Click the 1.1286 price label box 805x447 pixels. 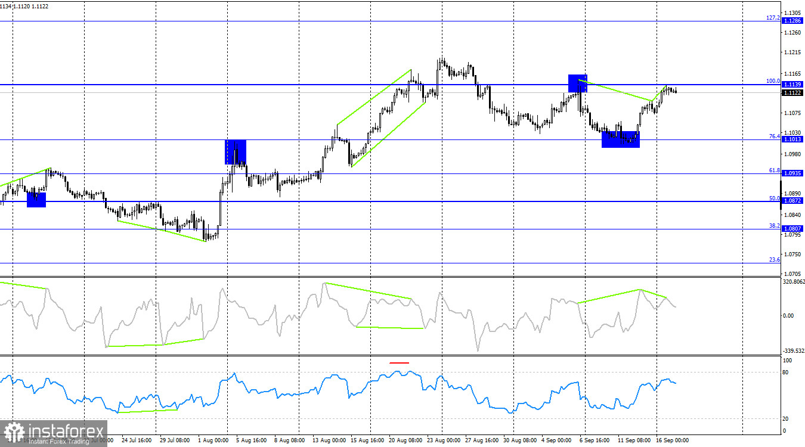coord(792,21)
